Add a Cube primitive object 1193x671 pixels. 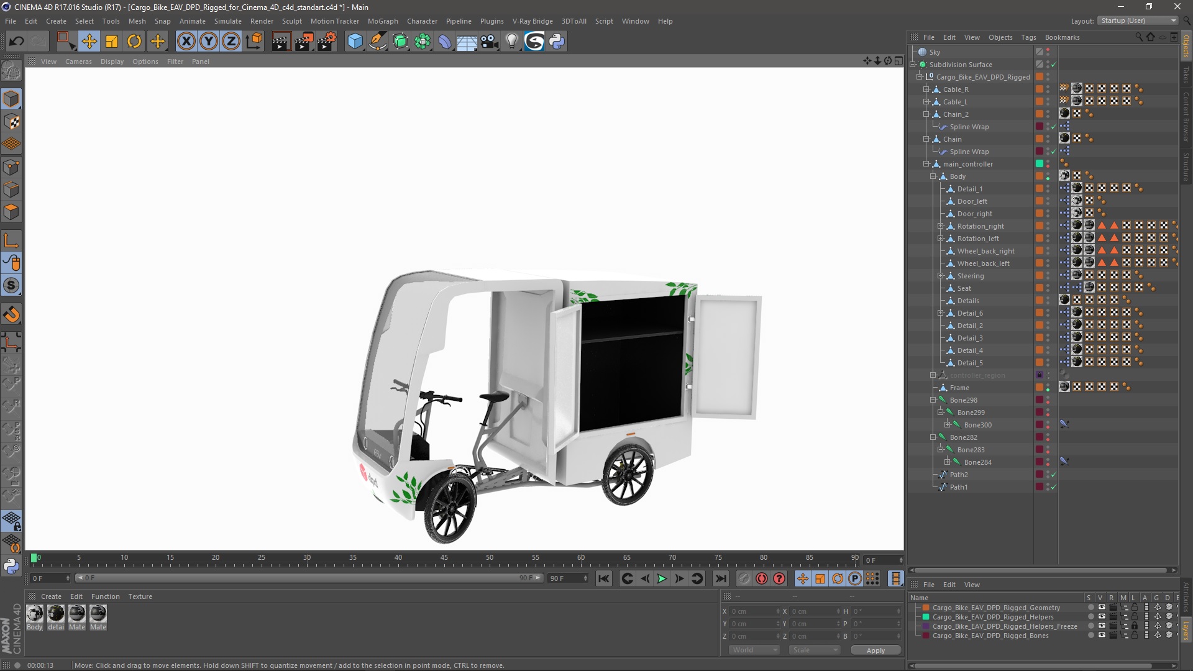(x=355, y=42)
